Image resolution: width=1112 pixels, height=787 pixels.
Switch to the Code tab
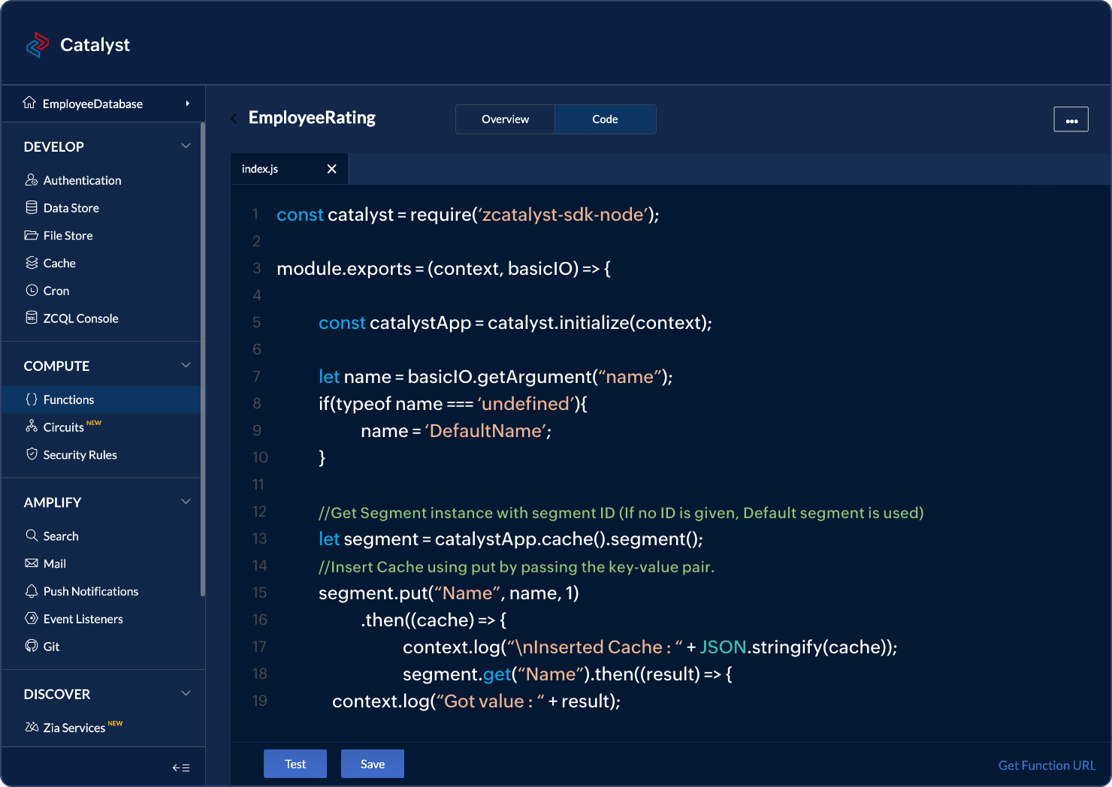pos(605,119)
